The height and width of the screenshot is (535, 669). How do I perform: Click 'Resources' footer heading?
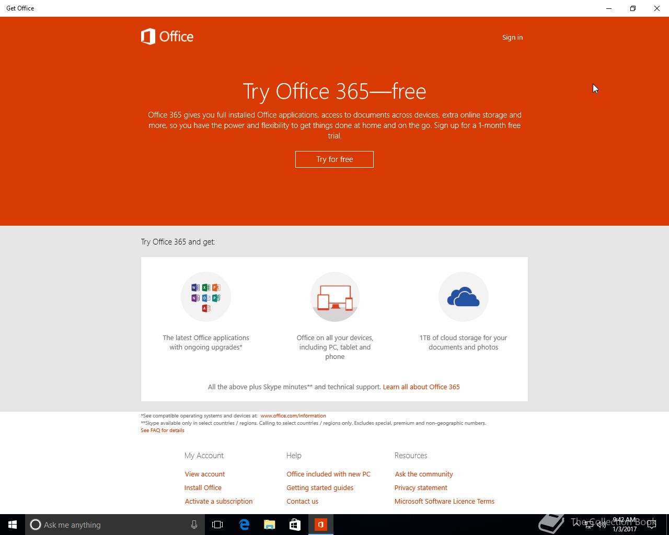411,456
